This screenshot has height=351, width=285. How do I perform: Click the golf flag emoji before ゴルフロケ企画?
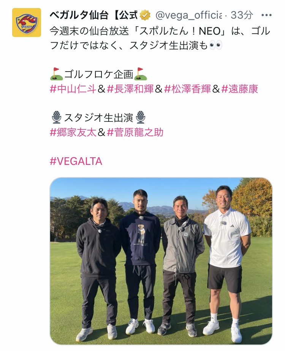(x=56, y=74)
